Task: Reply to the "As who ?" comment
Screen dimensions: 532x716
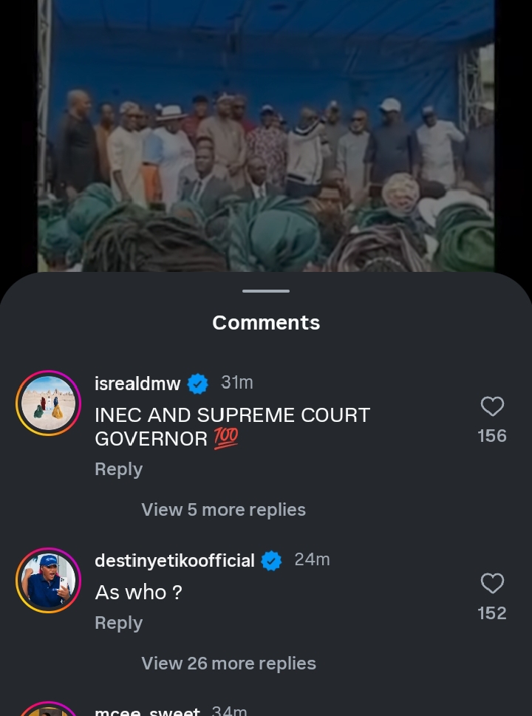Action: click(118, 623)
